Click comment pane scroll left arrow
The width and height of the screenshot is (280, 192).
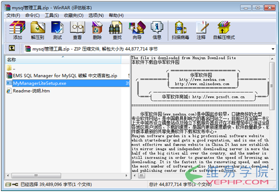click(x=134, y=175)
